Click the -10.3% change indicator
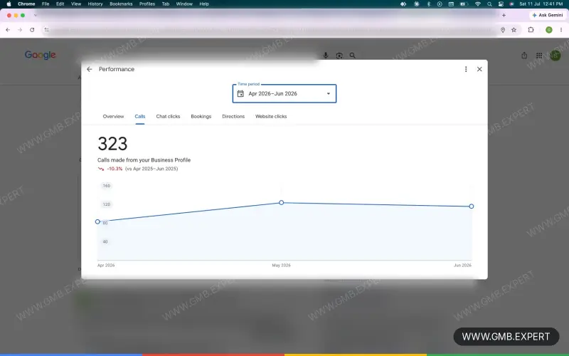 click(110, 169)
